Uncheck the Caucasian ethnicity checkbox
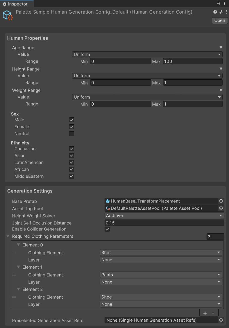 pyautogui.click(x=71, y=149)
